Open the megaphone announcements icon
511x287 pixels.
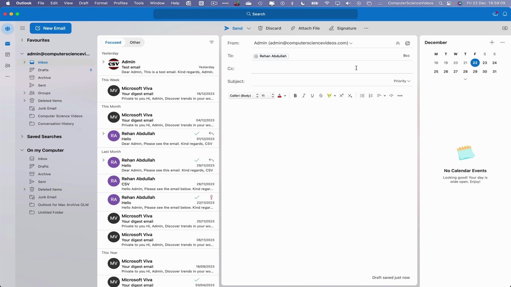(495, 14)
